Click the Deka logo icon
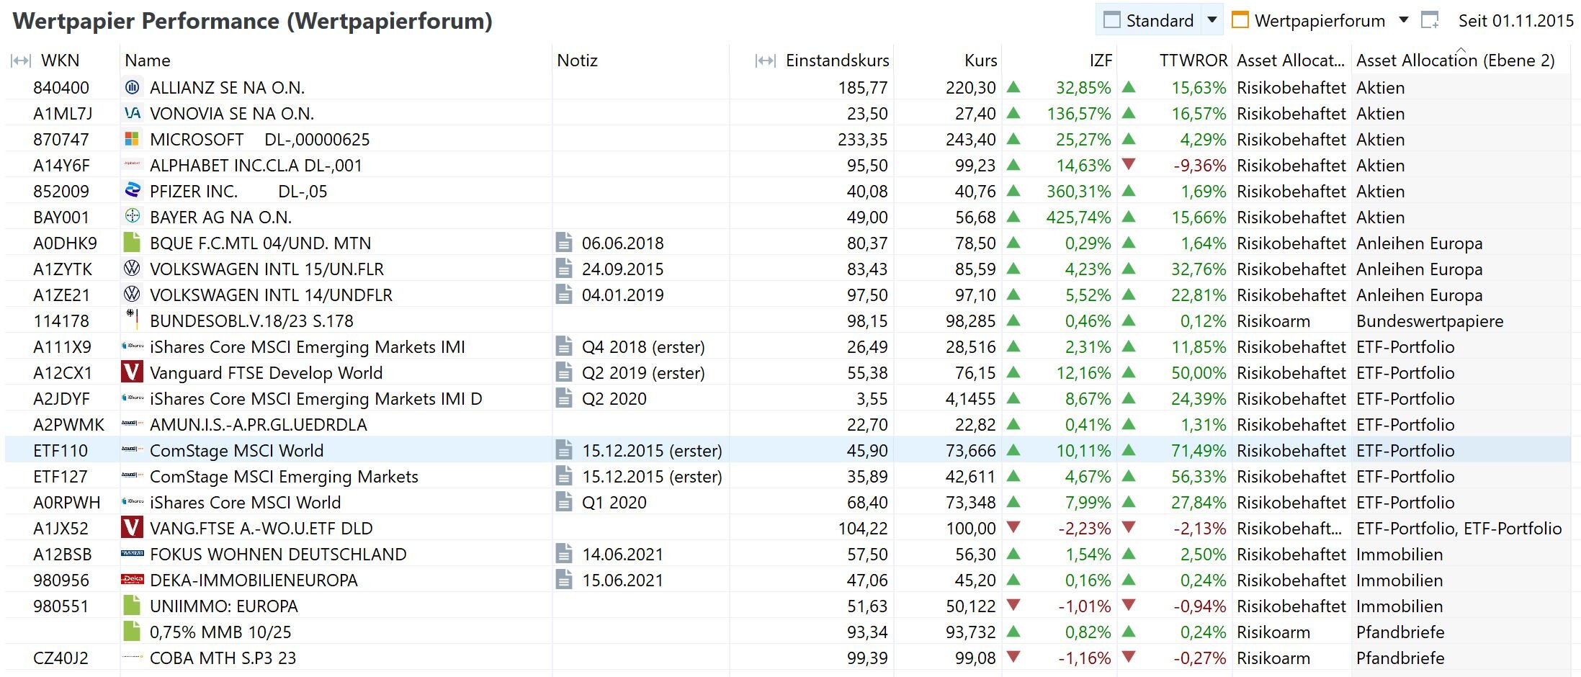1581x677 pixels. coord(132,580)
